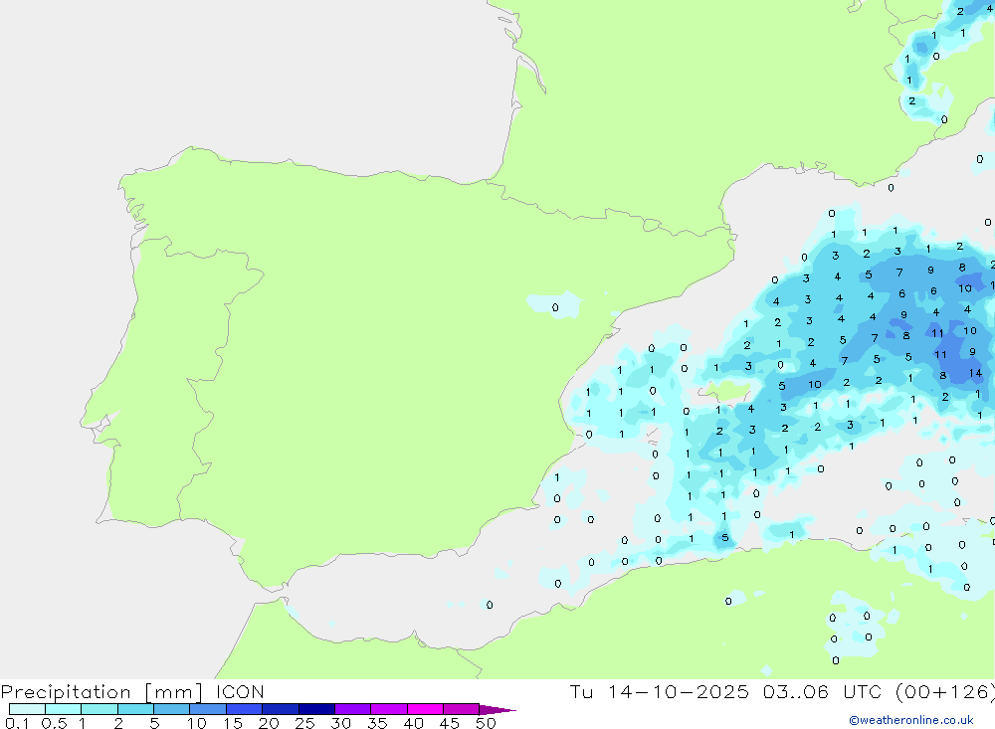Image resolution: width=995 pixels, height=729 pixels.
Task: Select the legend swatch between 1 and 2
Action: (x=99, y=709)
